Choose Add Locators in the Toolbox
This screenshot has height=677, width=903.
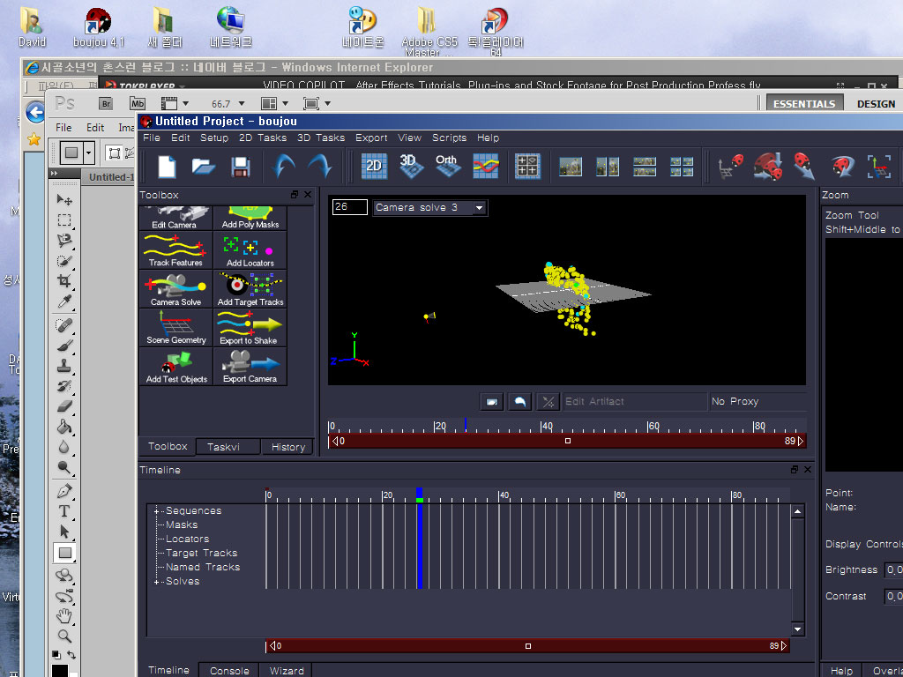tap(250, 249)
